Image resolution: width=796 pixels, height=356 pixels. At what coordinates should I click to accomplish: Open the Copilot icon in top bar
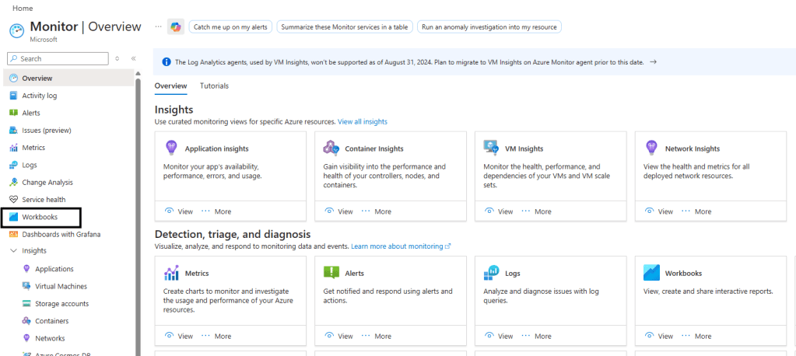tap(176, 26)
